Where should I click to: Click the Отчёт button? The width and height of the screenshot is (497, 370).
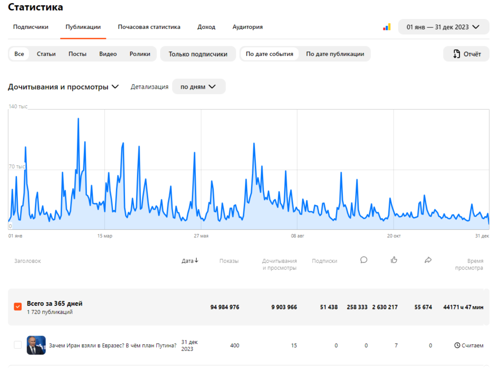pos(466,54)
